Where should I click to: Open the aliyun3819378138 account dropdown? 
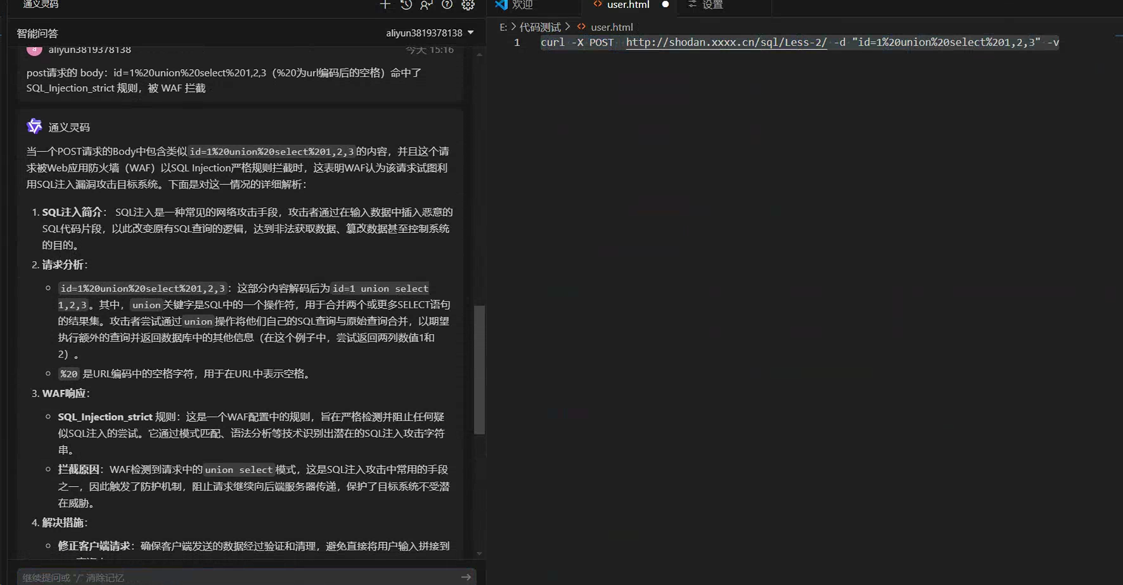(428, 33)
